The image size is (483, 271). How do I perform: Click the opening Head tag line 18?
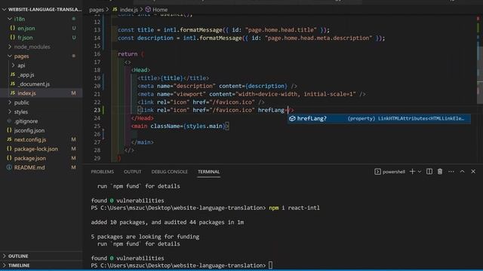[140, 70]
